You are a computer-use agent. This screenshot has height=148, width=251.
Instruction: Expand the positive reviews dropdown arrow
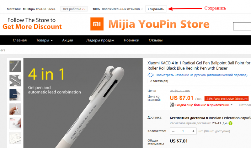(x=142, y=9)
